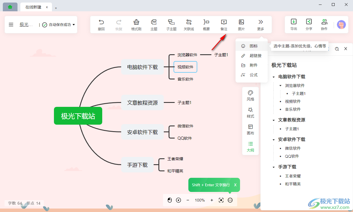Click the 100% zoom level value
The width and height of the screenshot is (353, 212).
coord(200,200)
